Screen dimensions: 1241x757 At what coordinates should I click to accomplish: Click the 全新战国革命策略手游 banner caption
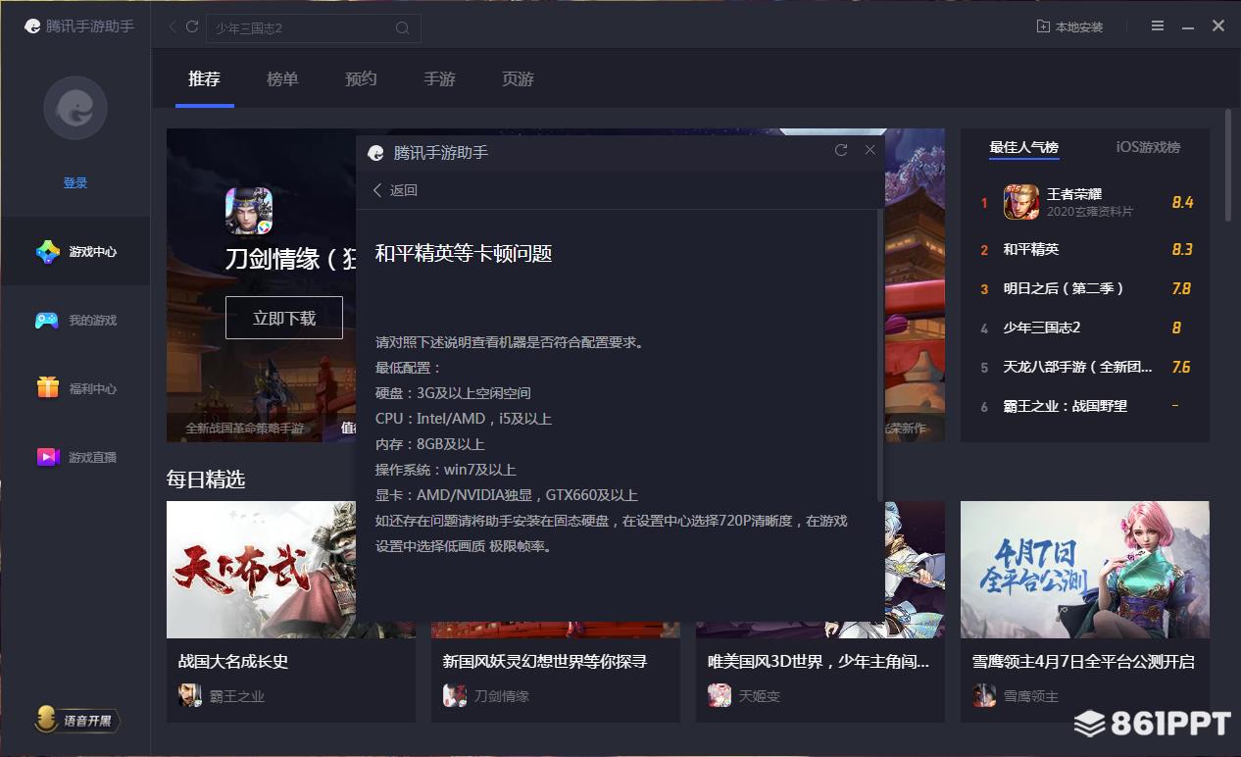coord(245,428)
